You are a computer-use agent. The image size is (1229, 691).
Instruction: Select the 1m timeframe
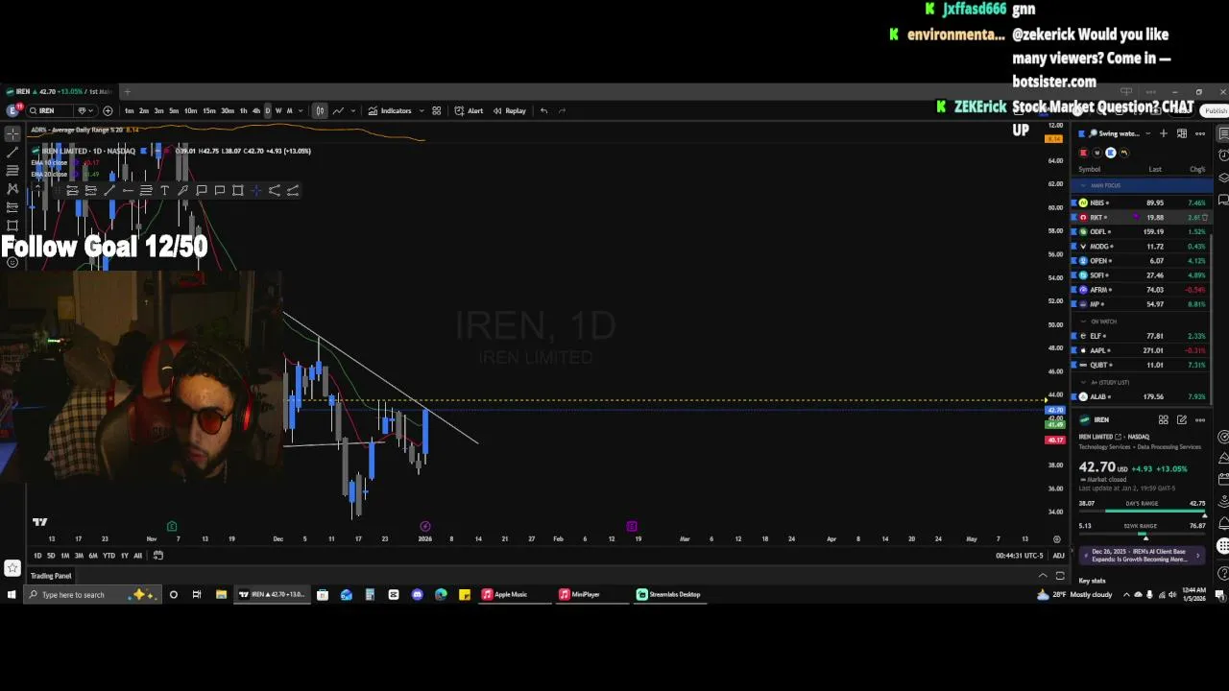tap(129, 110)
